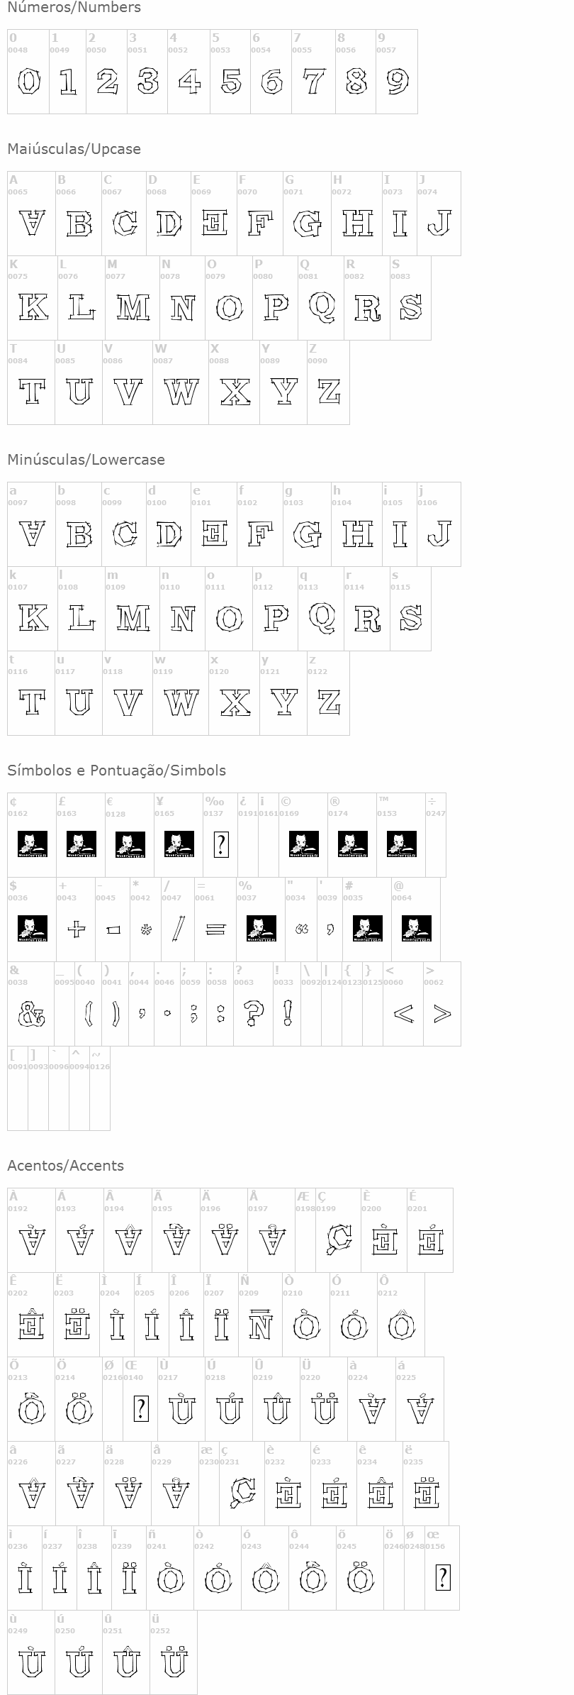
Task: Select the Ñ glyph coded 0209
Action: point(260,1324)
